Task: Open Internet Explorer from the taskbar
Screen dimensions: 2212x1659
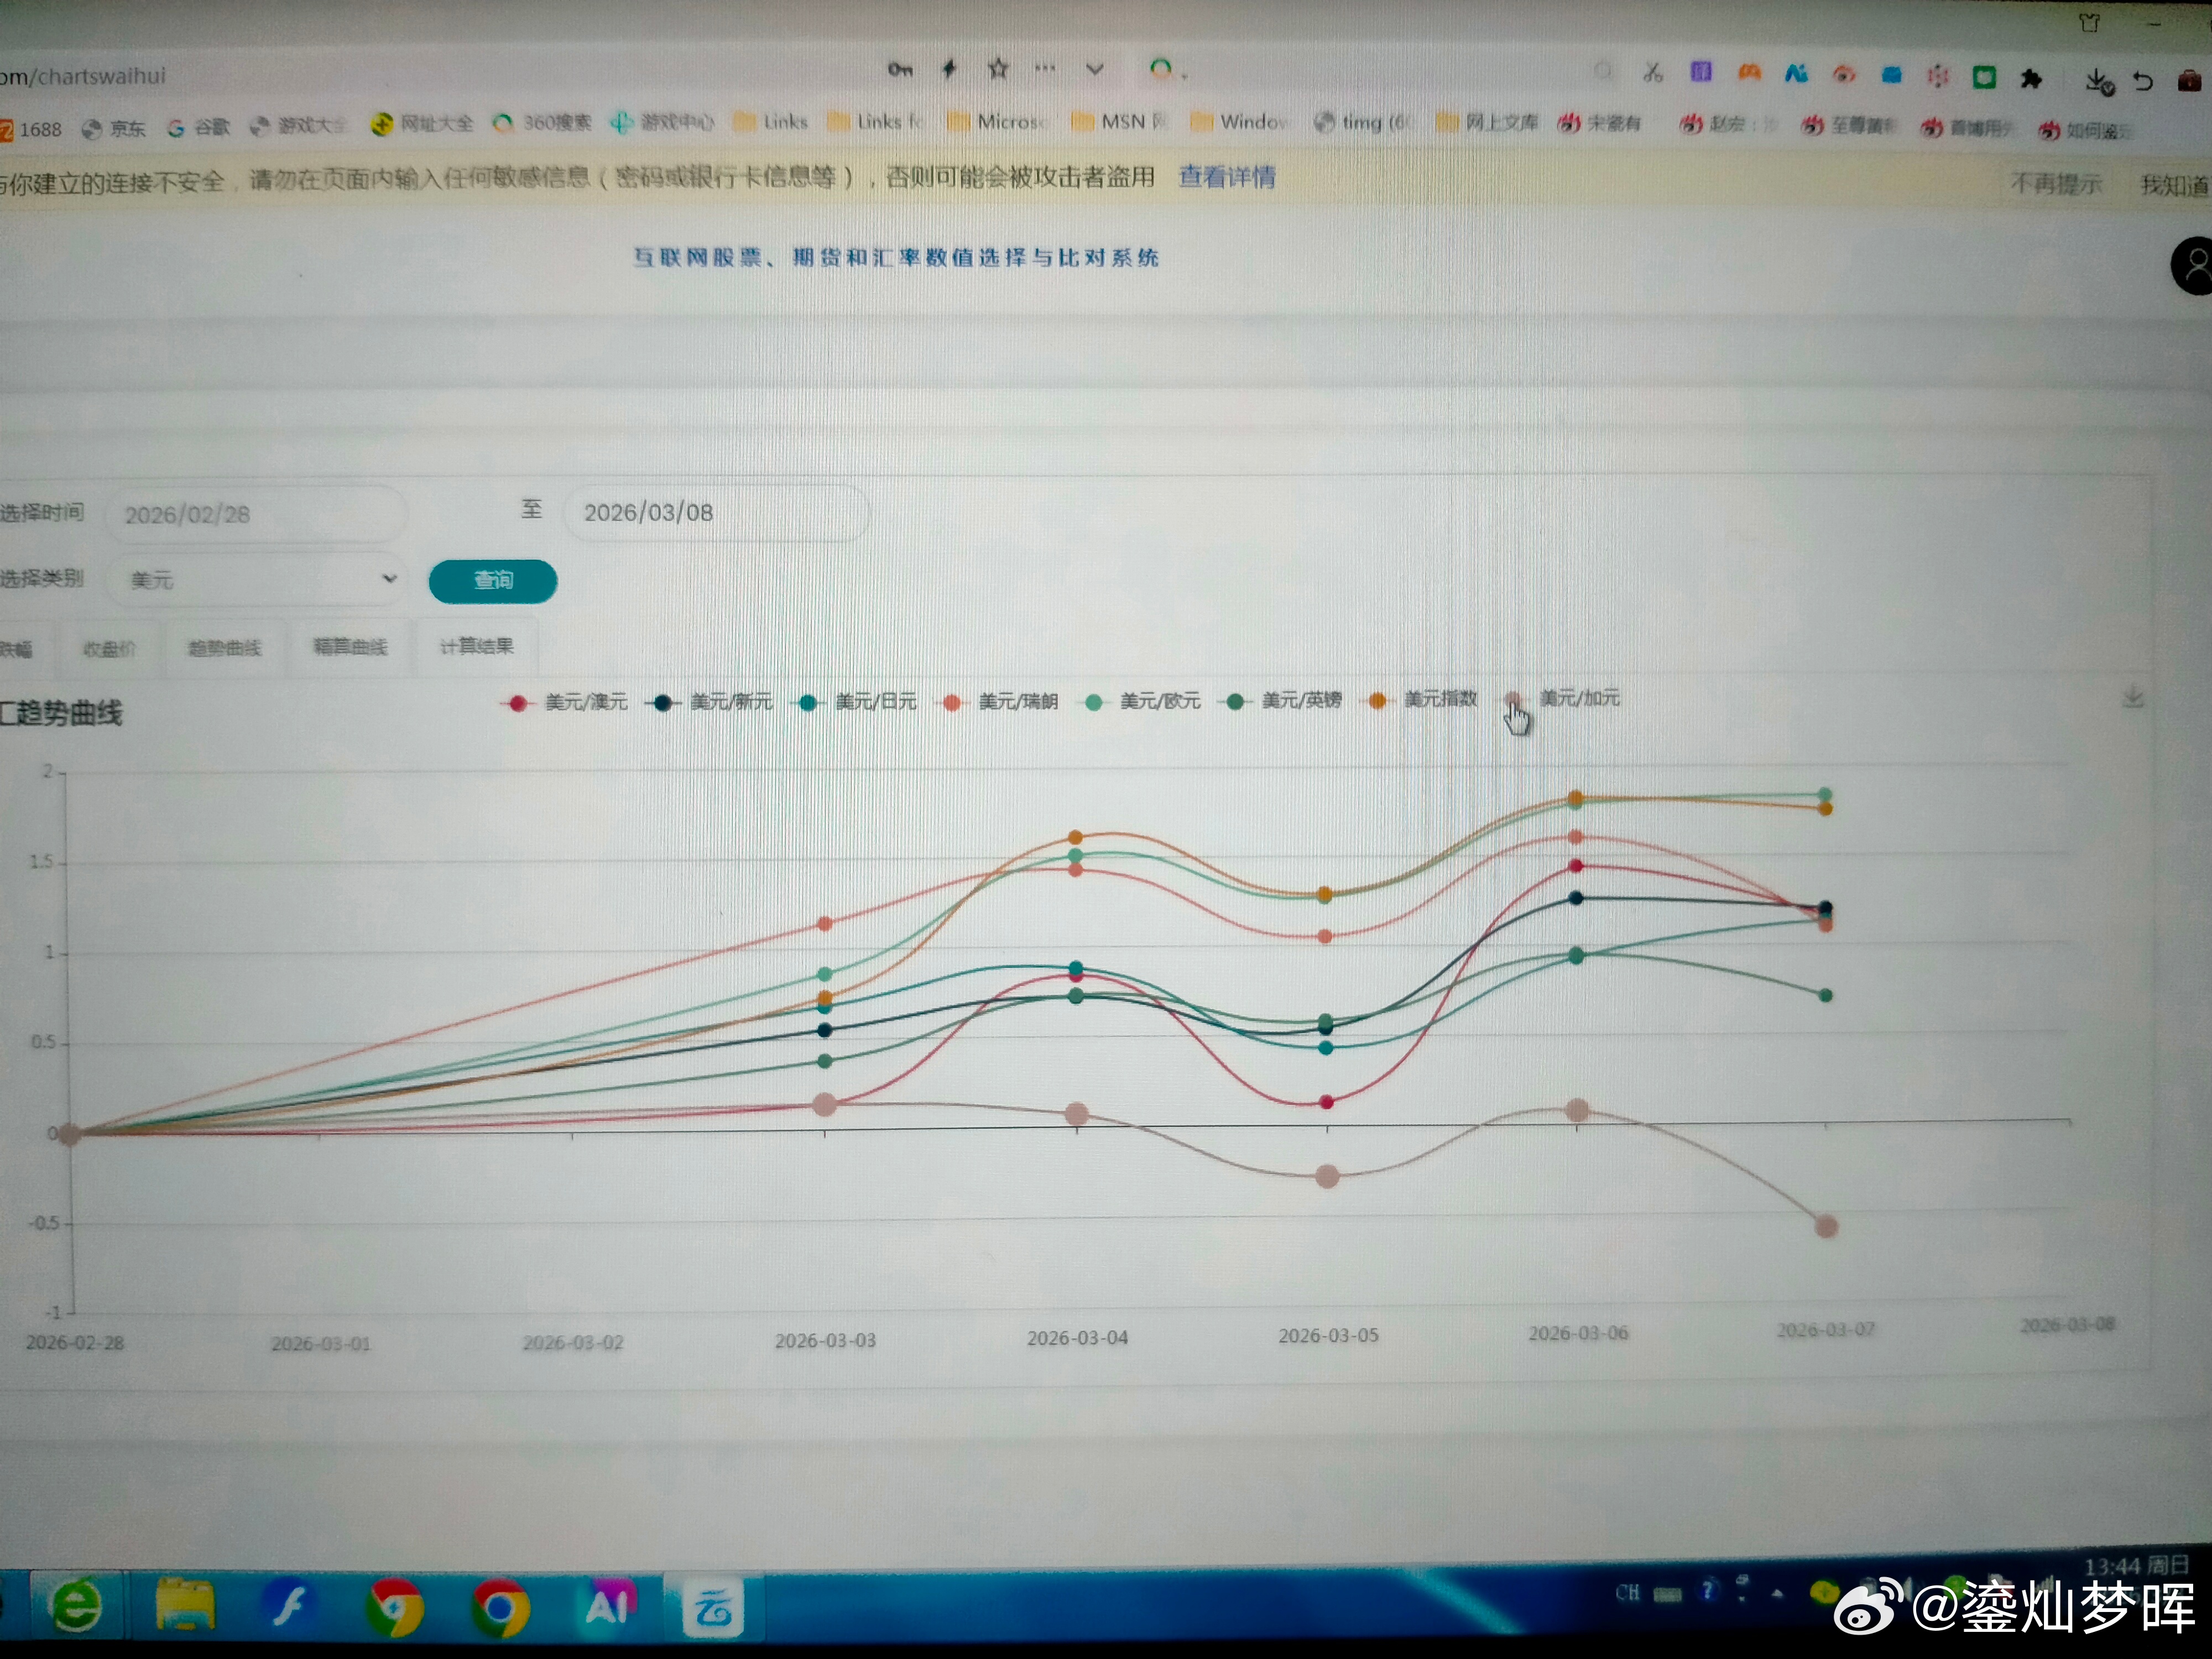Action: [76, 1606]
